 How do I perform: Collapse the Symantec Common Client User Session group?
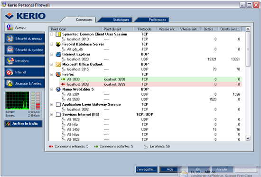(x=52, y=34)
